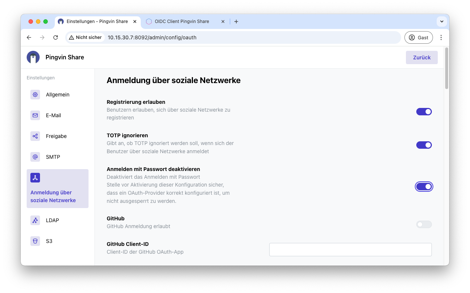Image resolution: width=470 pixels, height=293 pixels.
Task: Enable the GitHub login toggle
Action: [x=424, y=224]
